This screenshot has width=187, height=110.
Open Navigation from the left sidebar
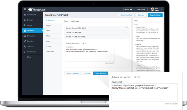[x=32, y=36]
